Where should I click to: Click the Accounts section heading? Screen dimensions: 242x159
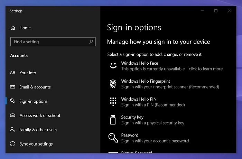pyautogui.click(x=19, y=56)
